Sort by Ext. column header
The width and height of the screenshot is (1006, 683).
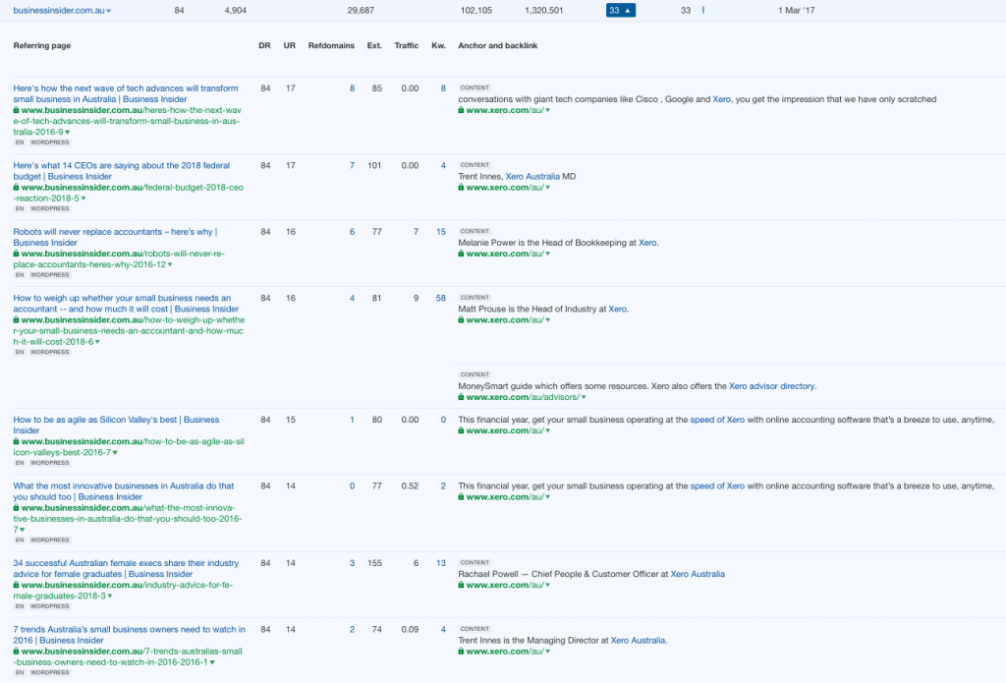(x=374, y=45)
